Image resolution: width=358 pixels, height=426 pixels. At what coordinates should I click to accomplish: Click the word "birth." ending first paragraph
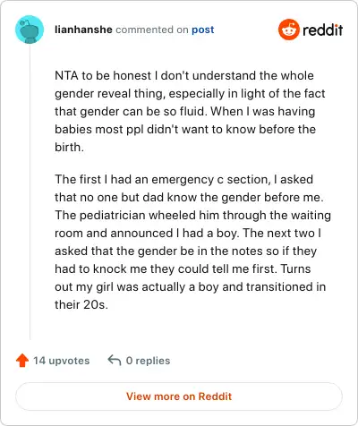click(x=69, y=147)
